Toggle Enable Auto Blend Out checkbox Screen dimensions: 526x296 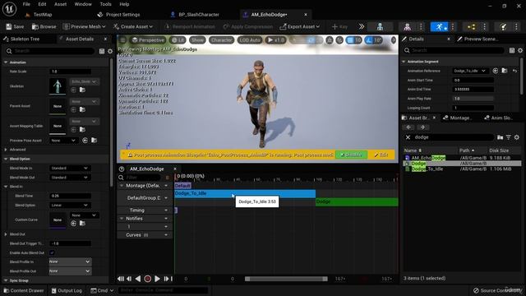click(52, 252)
